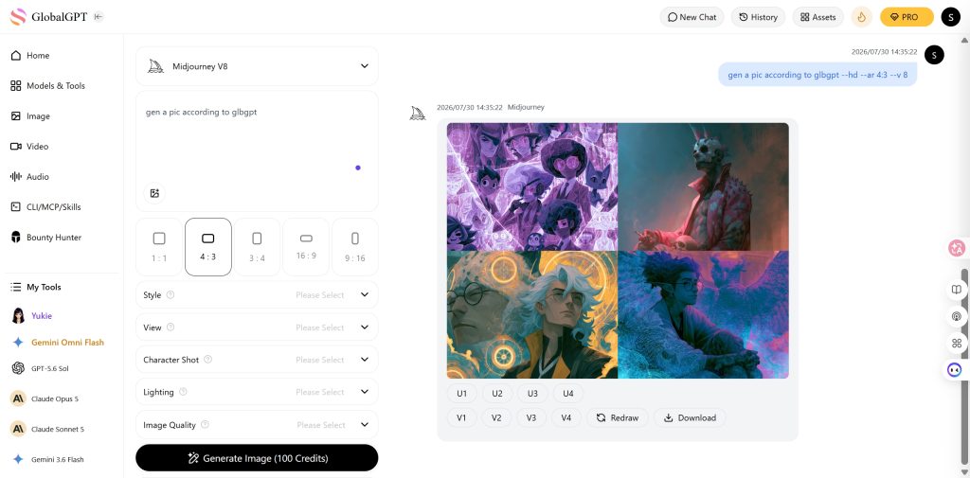Expand the Character Shot dropdown
Image resolution: width=970 pixels, height=478 pixels.
(257, 360)
